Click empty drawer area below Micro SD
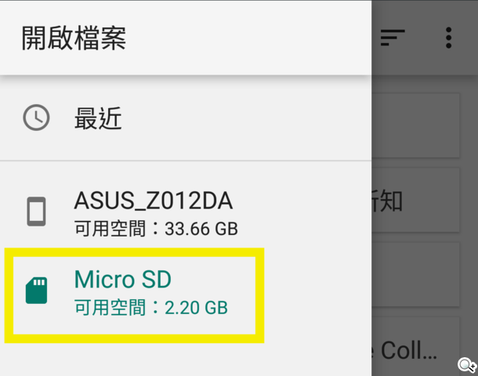Screen dimensions: 478x376 (186, 360)
